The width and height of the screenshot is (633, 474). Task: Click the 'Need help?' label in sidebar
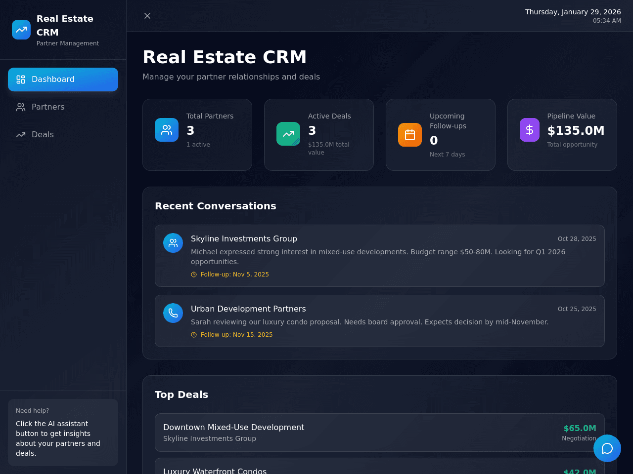click(x=33, y=411)
